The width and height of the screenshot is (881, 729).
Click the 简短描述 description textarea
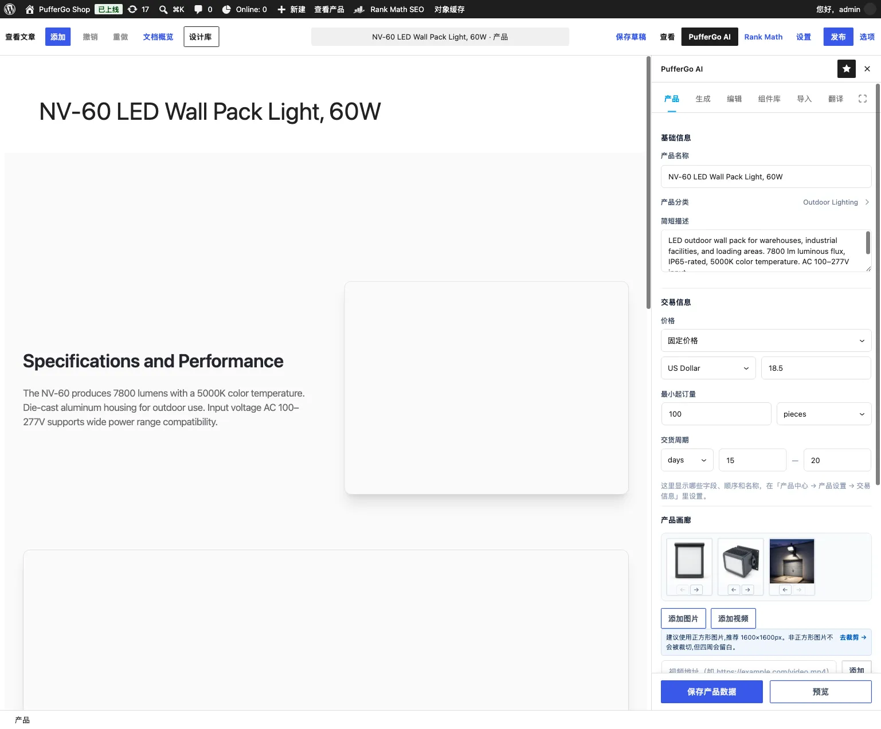point(766,251)
